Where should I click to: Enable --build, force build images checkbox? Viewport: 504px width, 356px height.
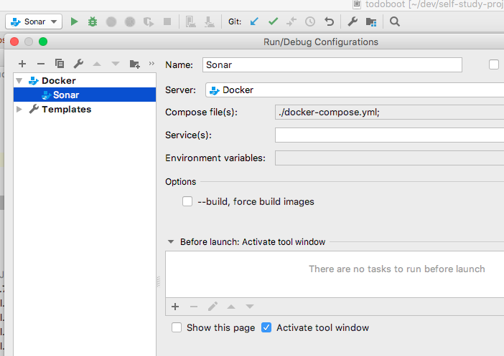pyautogui.click(x=187, y=201)
